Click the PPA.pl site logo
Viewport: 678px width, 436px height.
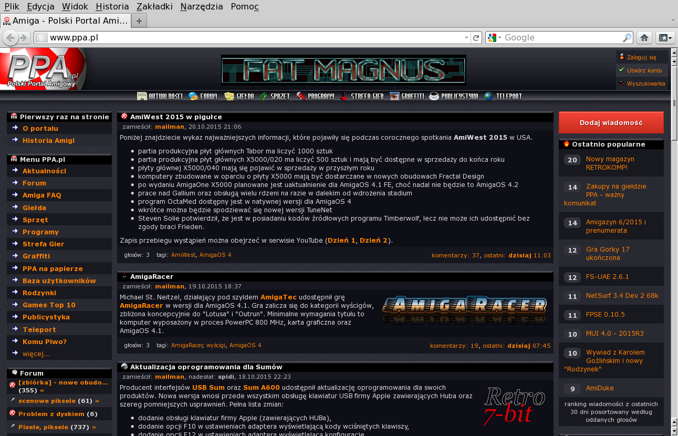42,68
